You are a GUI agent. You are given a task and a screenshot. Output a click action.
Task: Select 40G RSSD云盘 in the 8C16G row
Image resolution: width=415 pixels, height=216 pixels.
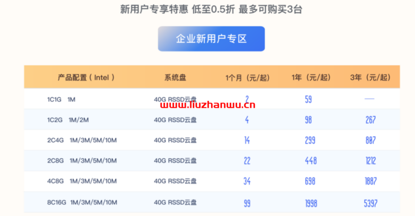tap(175, 203)
